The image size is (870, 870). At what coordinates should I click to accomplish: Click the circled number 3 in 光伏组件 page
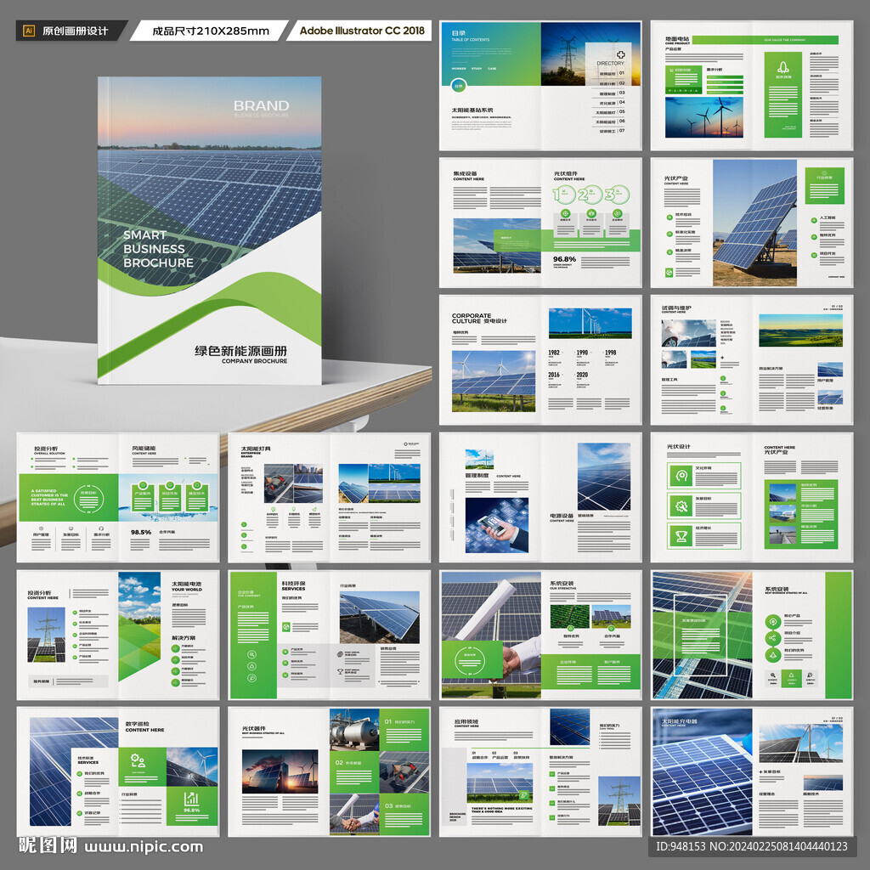(x=617, y=195)
